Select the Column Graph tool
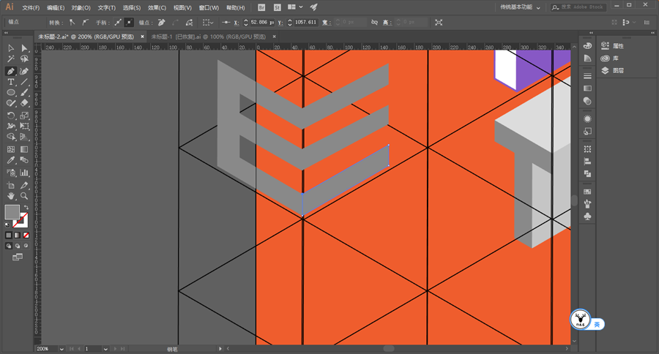The height and width of the screenshot is (354, 659). [x=24, y=173]
